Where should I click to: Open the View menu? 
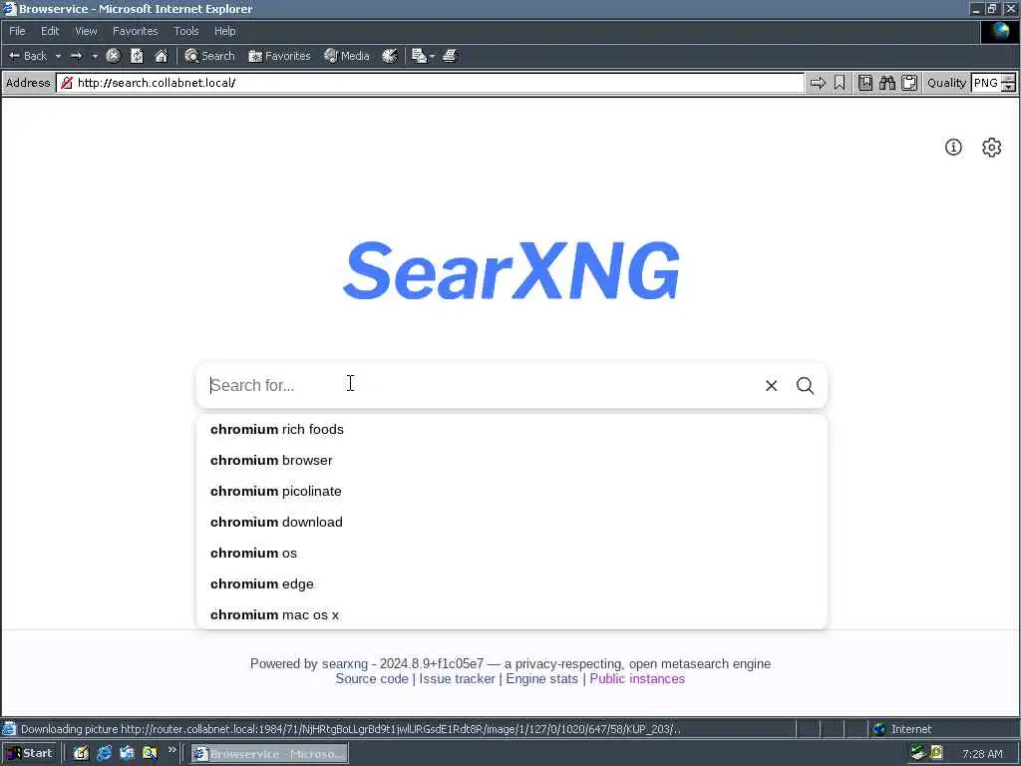tap(86, 31)
